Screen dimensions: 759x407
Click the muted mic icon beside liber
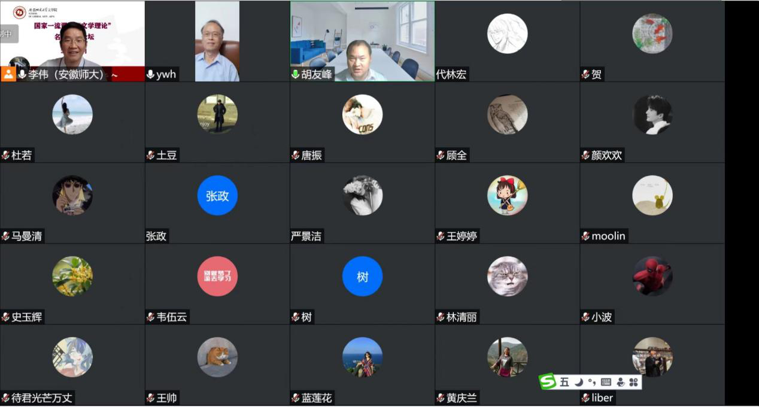[x=585, y=397]
